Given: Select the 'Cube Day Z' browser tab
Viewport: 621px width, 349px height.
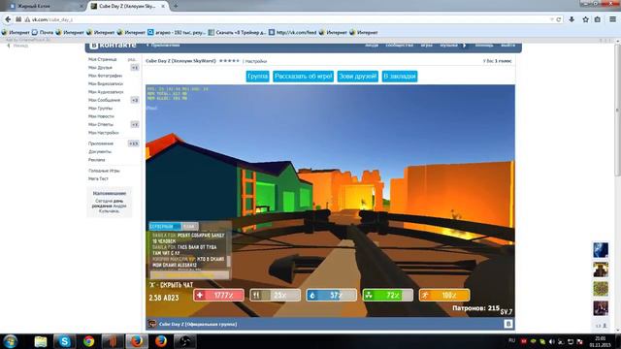Looking at the screenshot, I should [127, 7].
